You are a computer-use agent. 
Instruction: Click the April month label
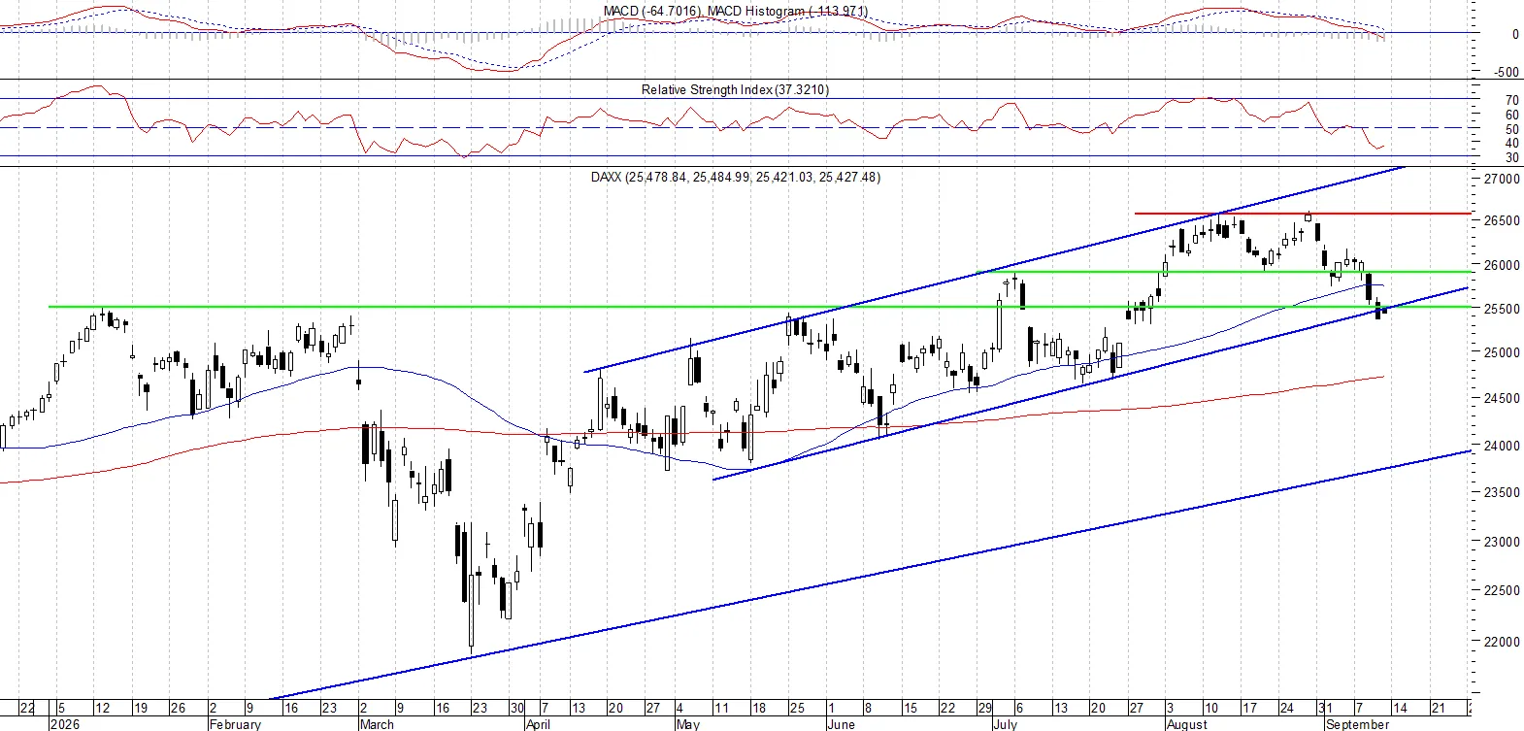538,724
